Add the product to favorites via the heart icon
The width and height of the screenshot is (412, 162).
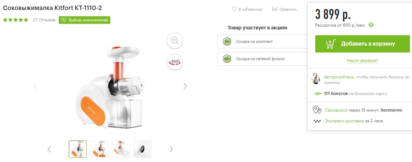(x=234, y=9)
